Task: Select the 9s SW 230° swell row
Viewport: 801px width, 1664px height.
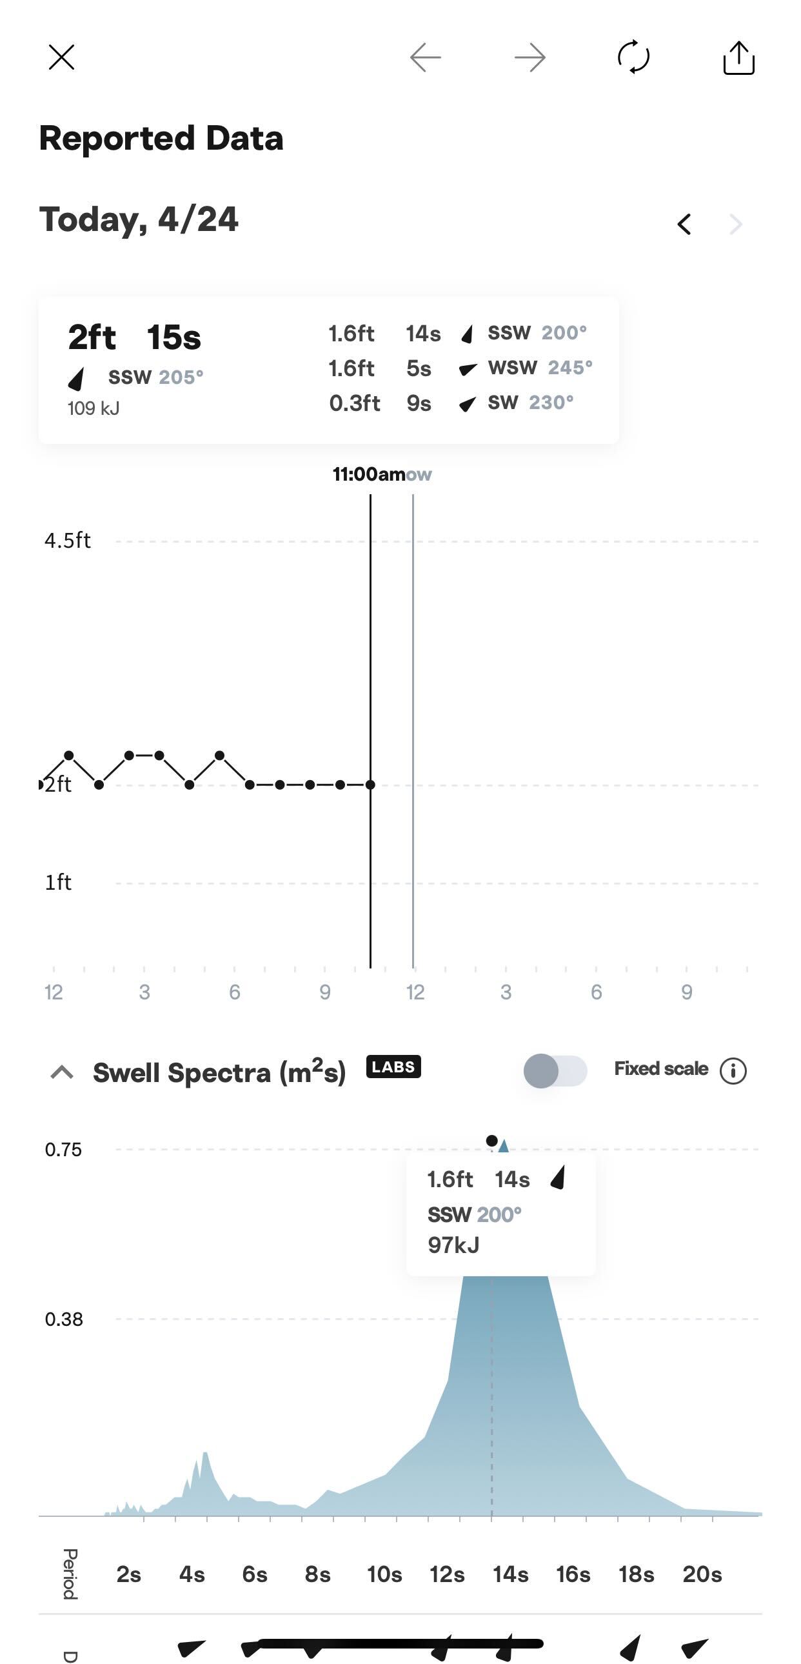Action: coord(451,403)
